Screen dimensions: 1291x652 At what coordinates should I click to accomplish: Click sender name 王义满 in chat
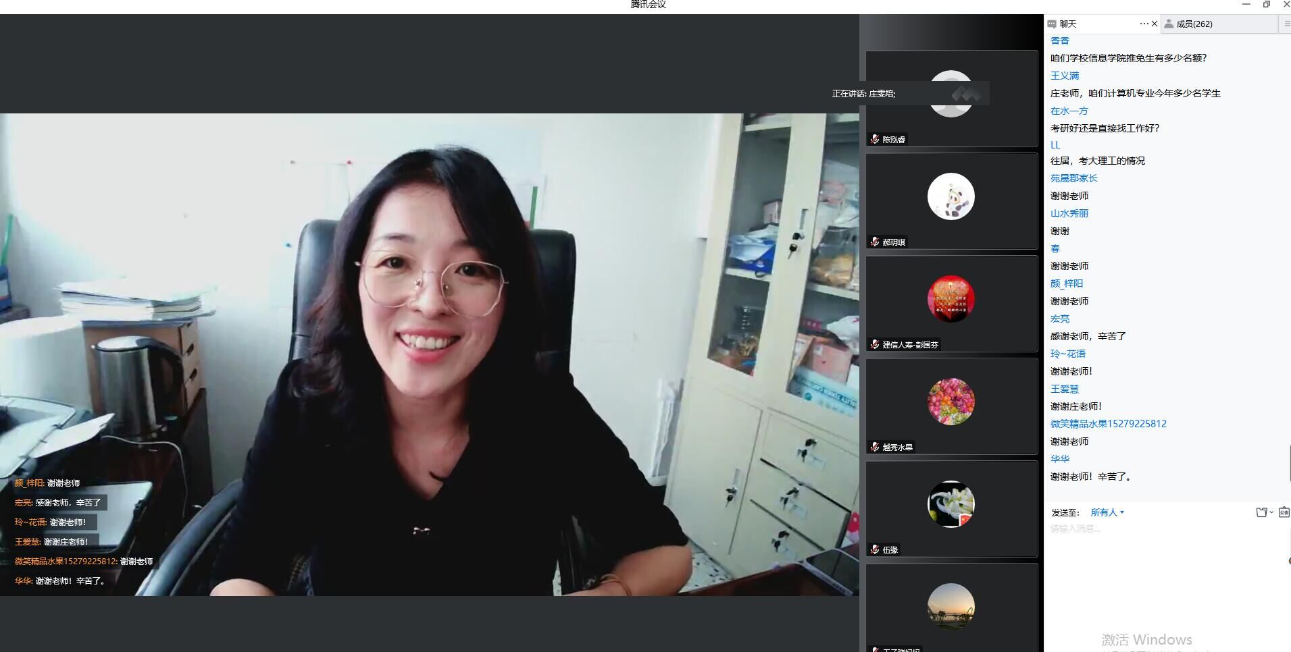point(1065,76)
